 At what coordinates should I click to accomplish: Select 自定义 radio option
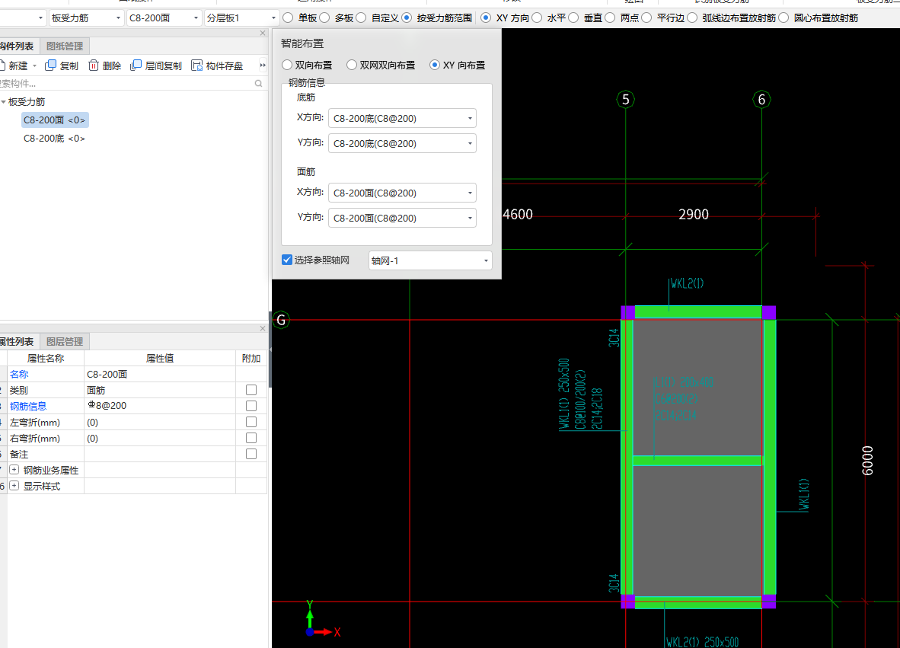[x=361, y=18]
